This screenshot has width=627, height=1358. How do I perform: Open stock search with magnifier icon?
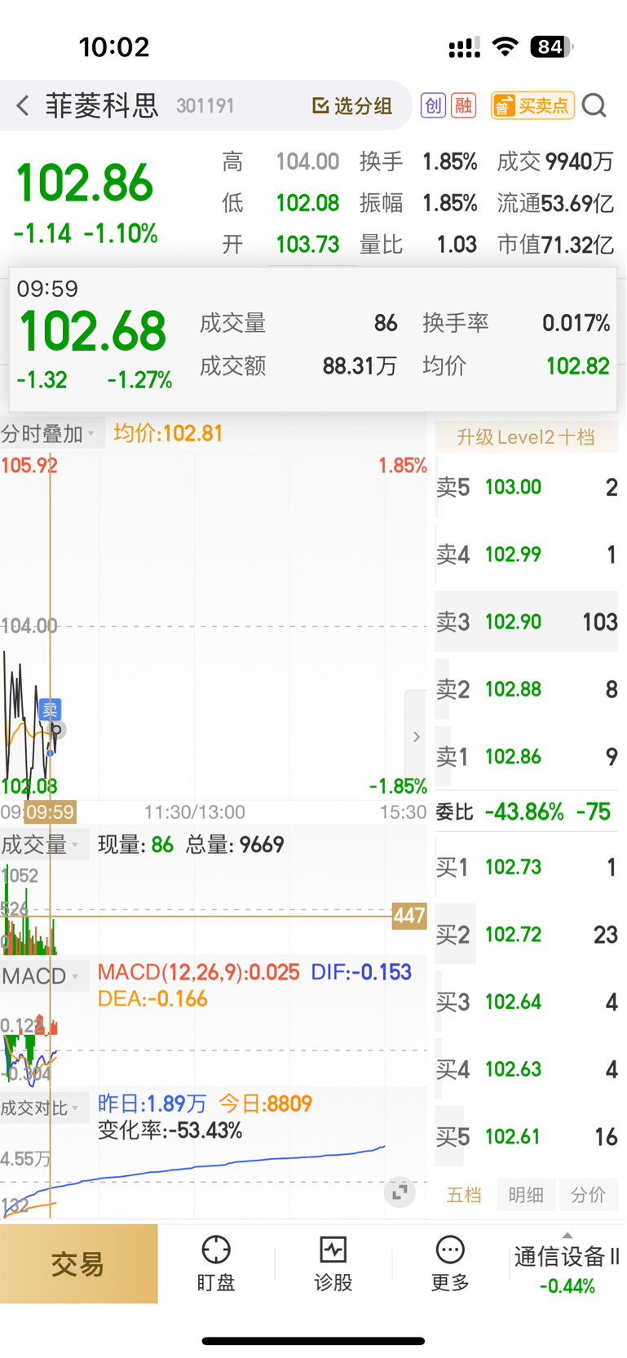[595, 105]
